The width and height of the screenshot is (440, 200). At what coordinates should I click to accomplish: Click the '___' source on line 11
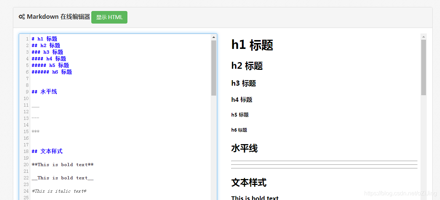(35, 106)
